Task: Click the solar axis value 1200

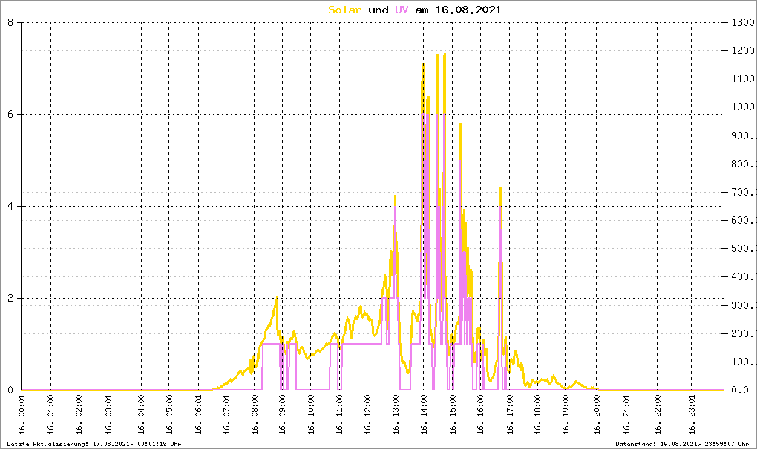Action: coord(743,50)
